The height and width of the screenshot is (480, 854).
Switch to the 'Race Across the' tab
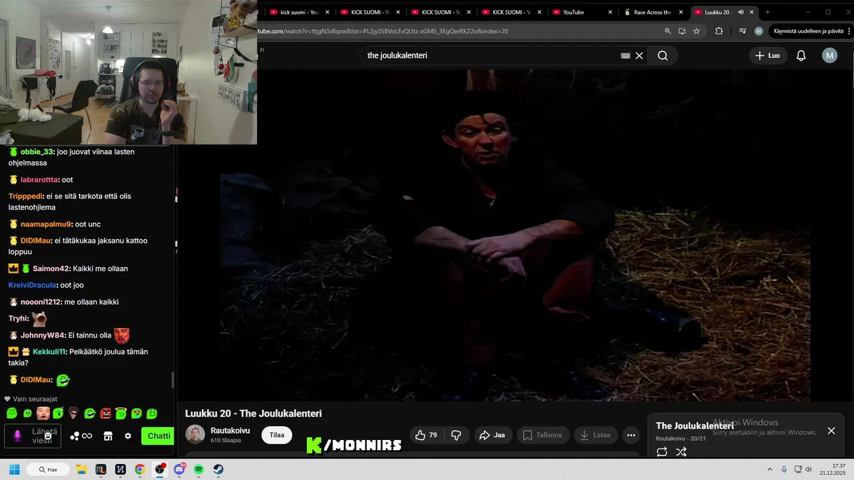(x=652, y=12)
